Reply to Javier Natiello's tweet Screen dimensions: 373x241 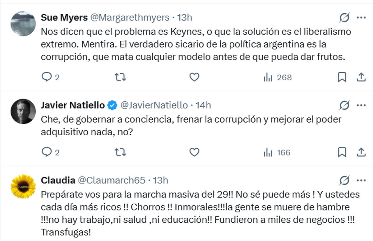(x=46, y=152)
